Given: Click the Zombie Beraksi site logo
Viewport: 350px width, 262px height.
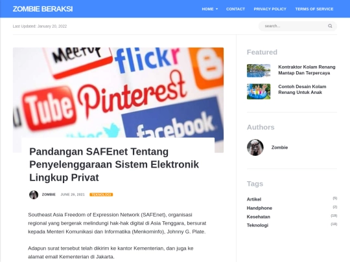Looking at the screenshot, I should [43, 9].
